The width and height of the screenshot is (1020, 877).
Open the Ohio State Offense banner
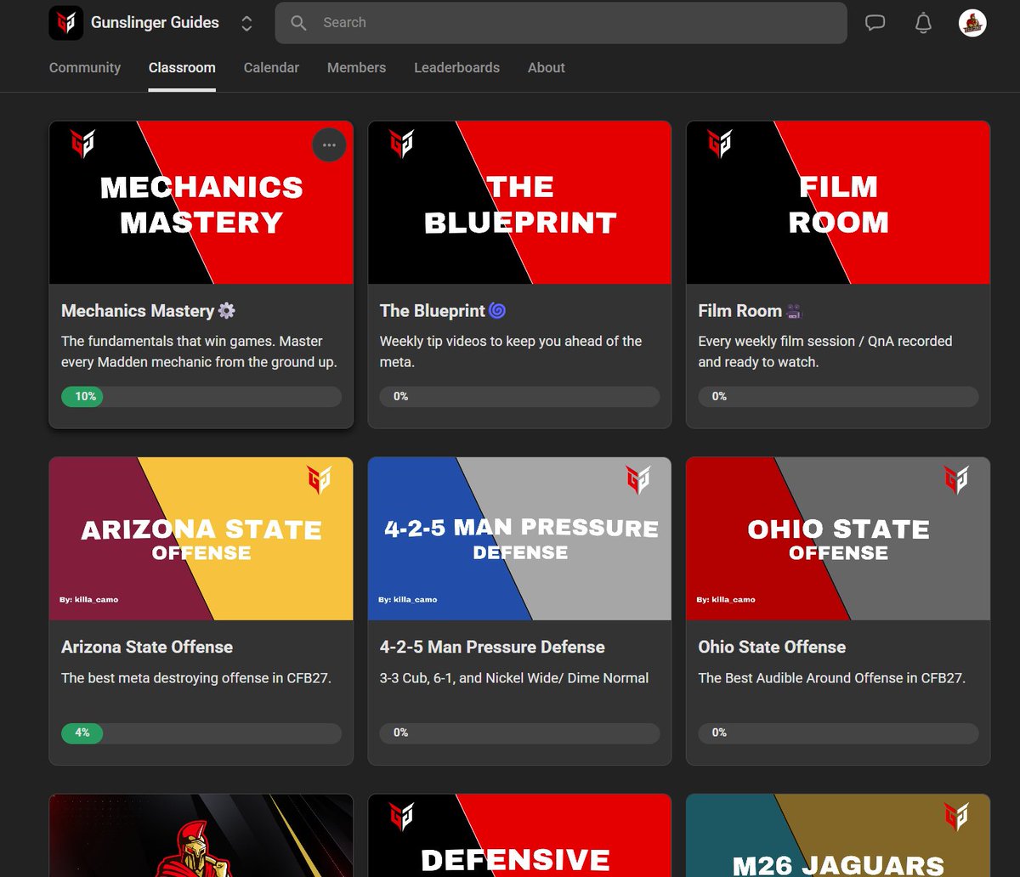(x=838, y=539)
